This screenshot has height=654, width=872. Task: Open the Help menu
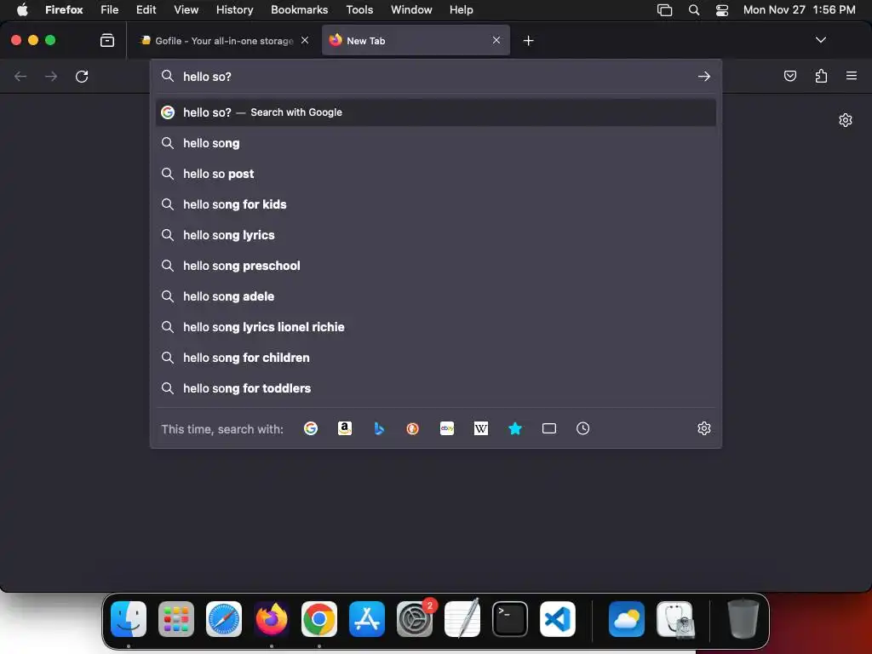461,9
